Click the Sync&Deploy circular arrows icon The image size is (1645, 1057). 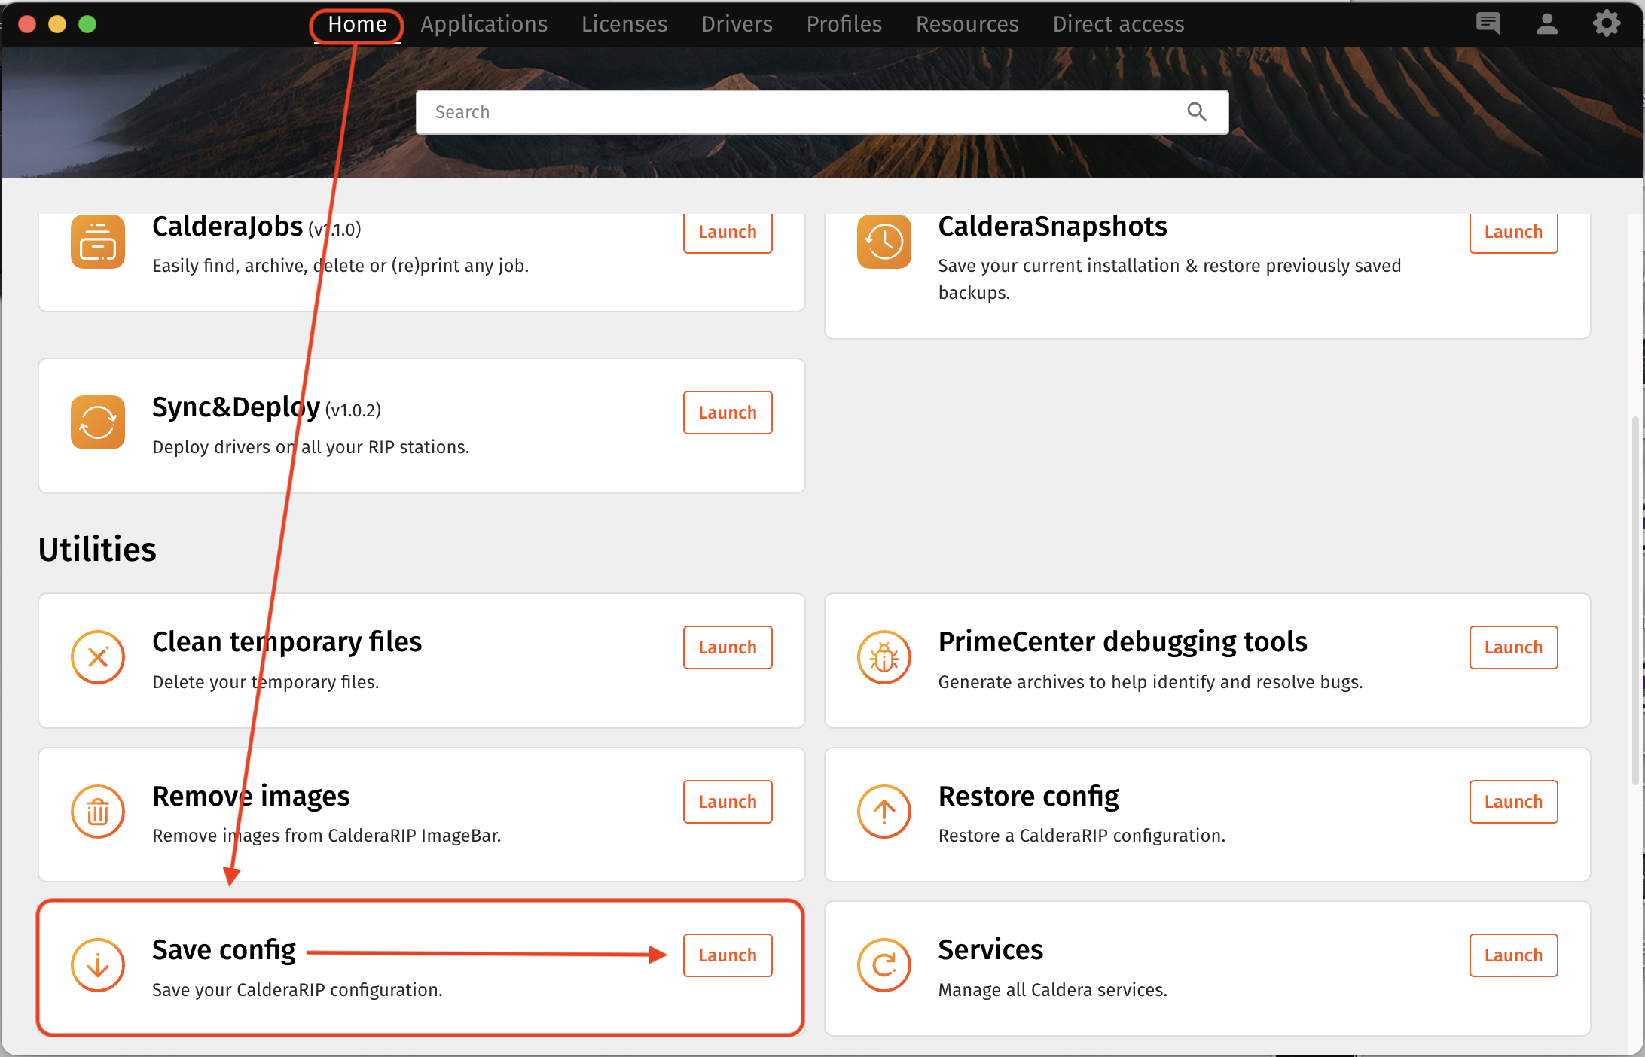pos(98,422)
